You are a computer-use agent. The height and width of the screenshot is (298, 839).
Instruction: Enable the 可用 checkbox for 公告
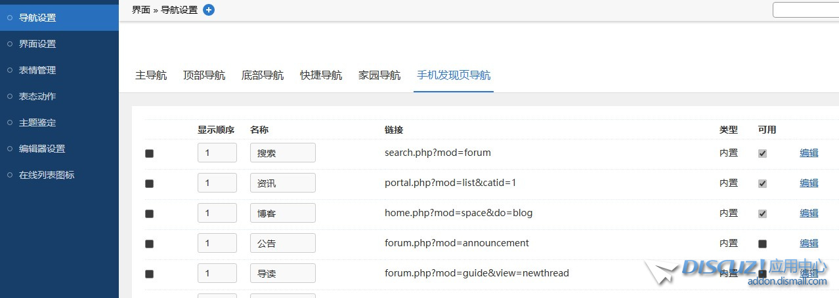[762, 244]
